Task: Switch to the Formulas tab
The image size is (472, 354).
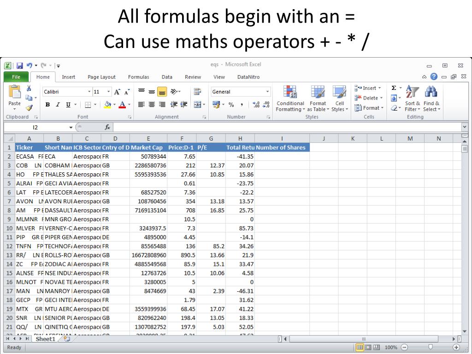Action: (x=138, y=77)
